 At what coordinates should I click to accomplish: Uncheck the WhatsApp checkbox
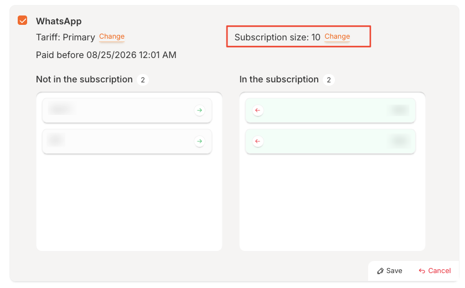click(23, 20)
